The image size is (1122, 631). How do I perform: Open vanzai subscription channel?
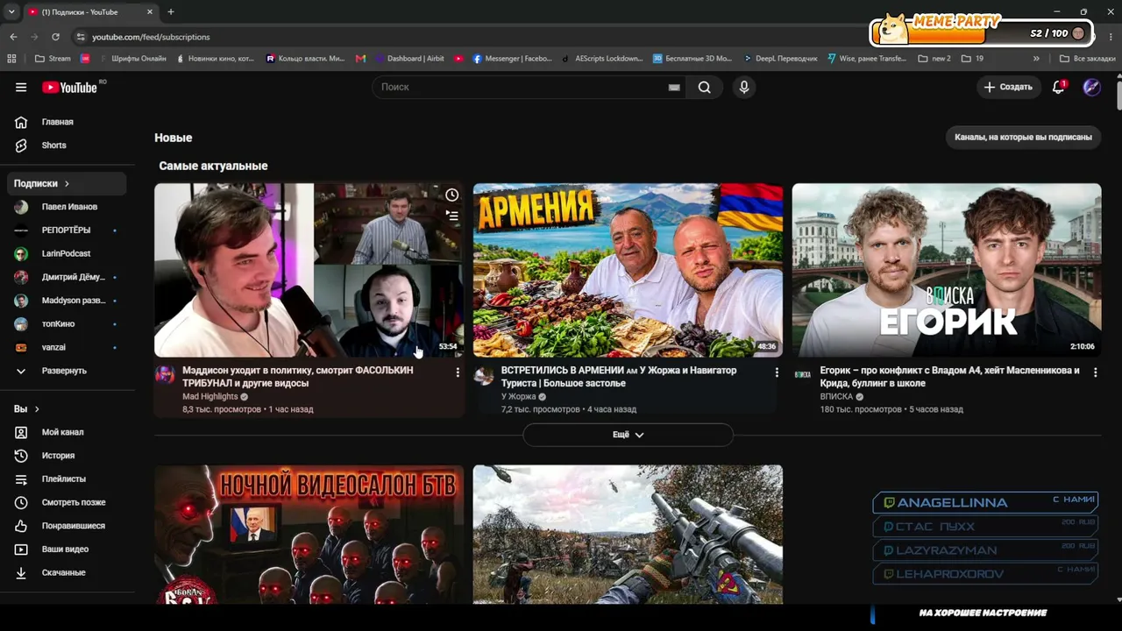67,347
